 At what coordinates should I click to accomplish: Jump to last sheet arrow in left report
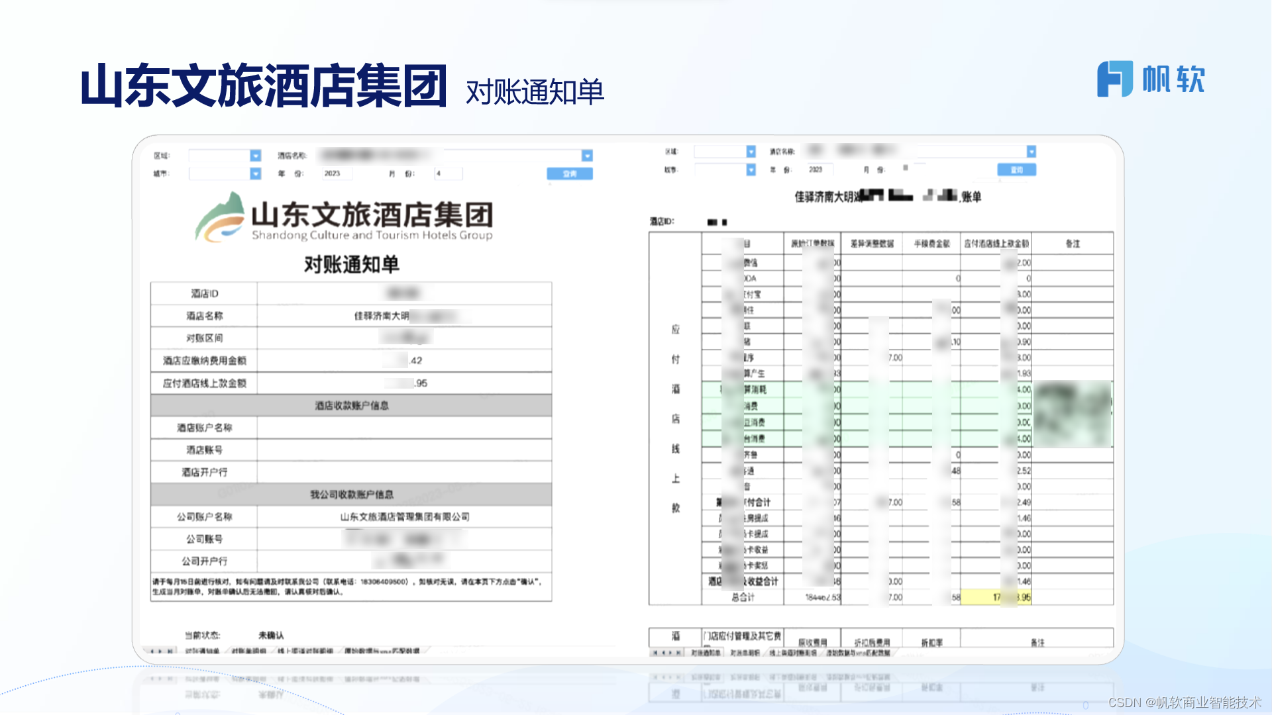pyautogui.click(x=170, y=651)
